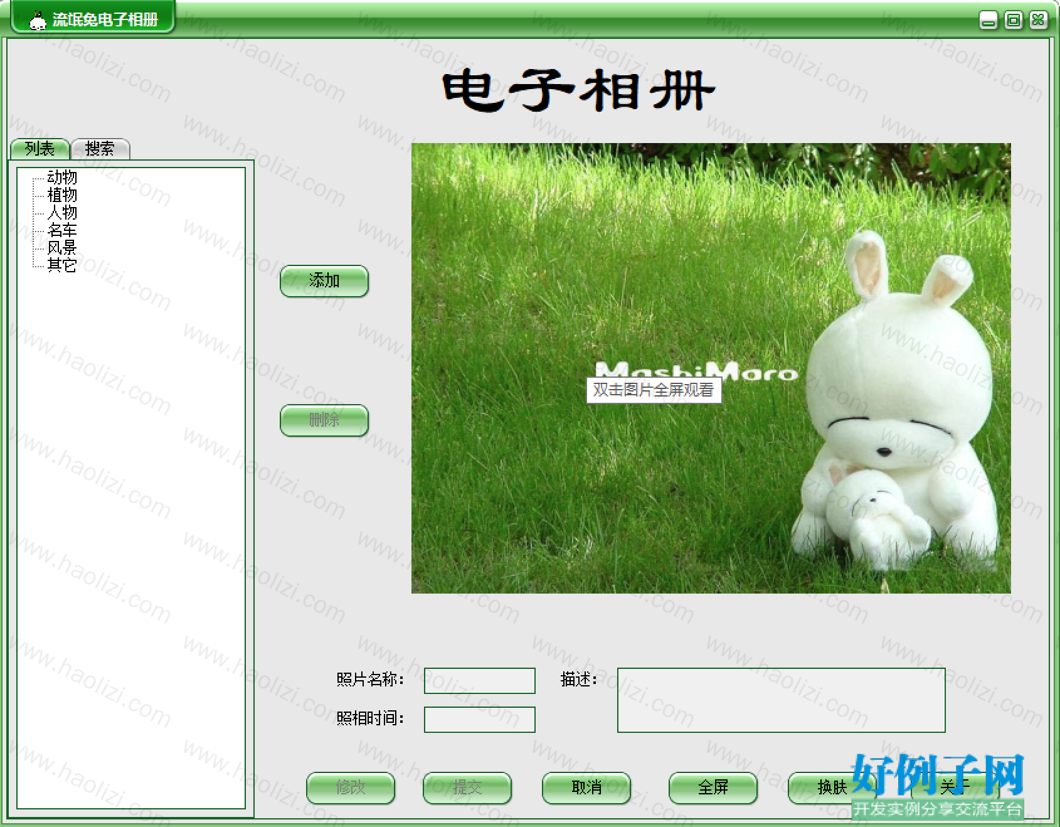Click the 提交 button

coord(467,787)
